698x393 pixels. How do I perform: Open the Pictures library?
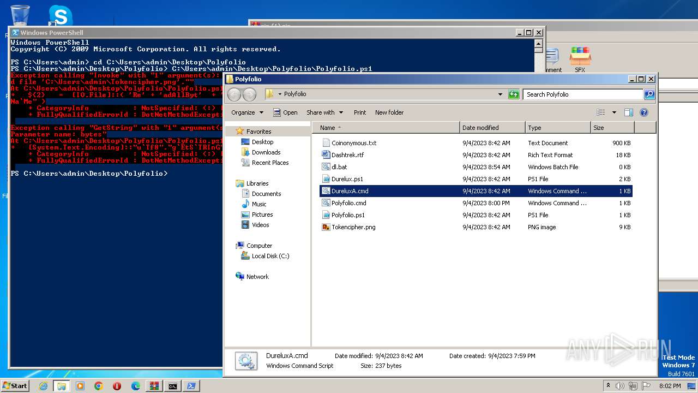click(262, 215)
